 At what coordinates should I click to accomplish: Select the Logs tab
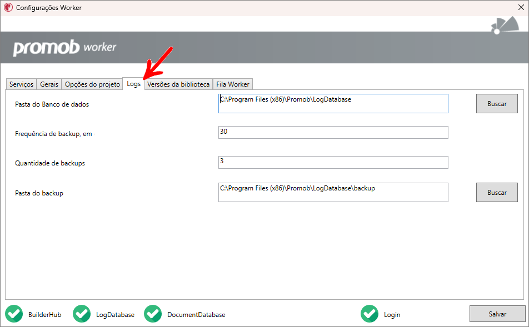tap(133, 84)
